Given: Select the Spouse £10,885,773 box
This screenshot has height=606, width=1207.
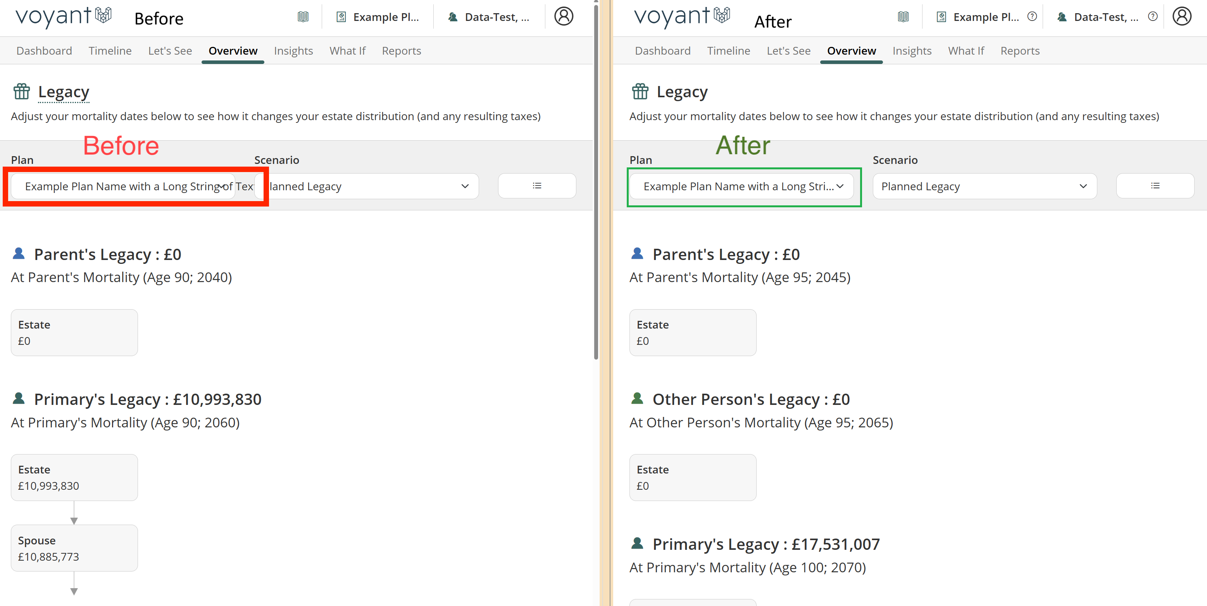Looking at the screenshot, I should click(x=74, y=548).
